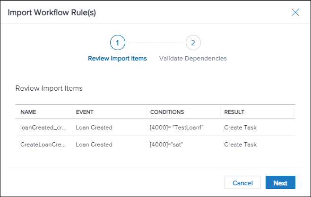Image resolution: width=311 pixels, height=197 pixels.
Task: Click Create Task result in second row
Action: coord(240,145)
